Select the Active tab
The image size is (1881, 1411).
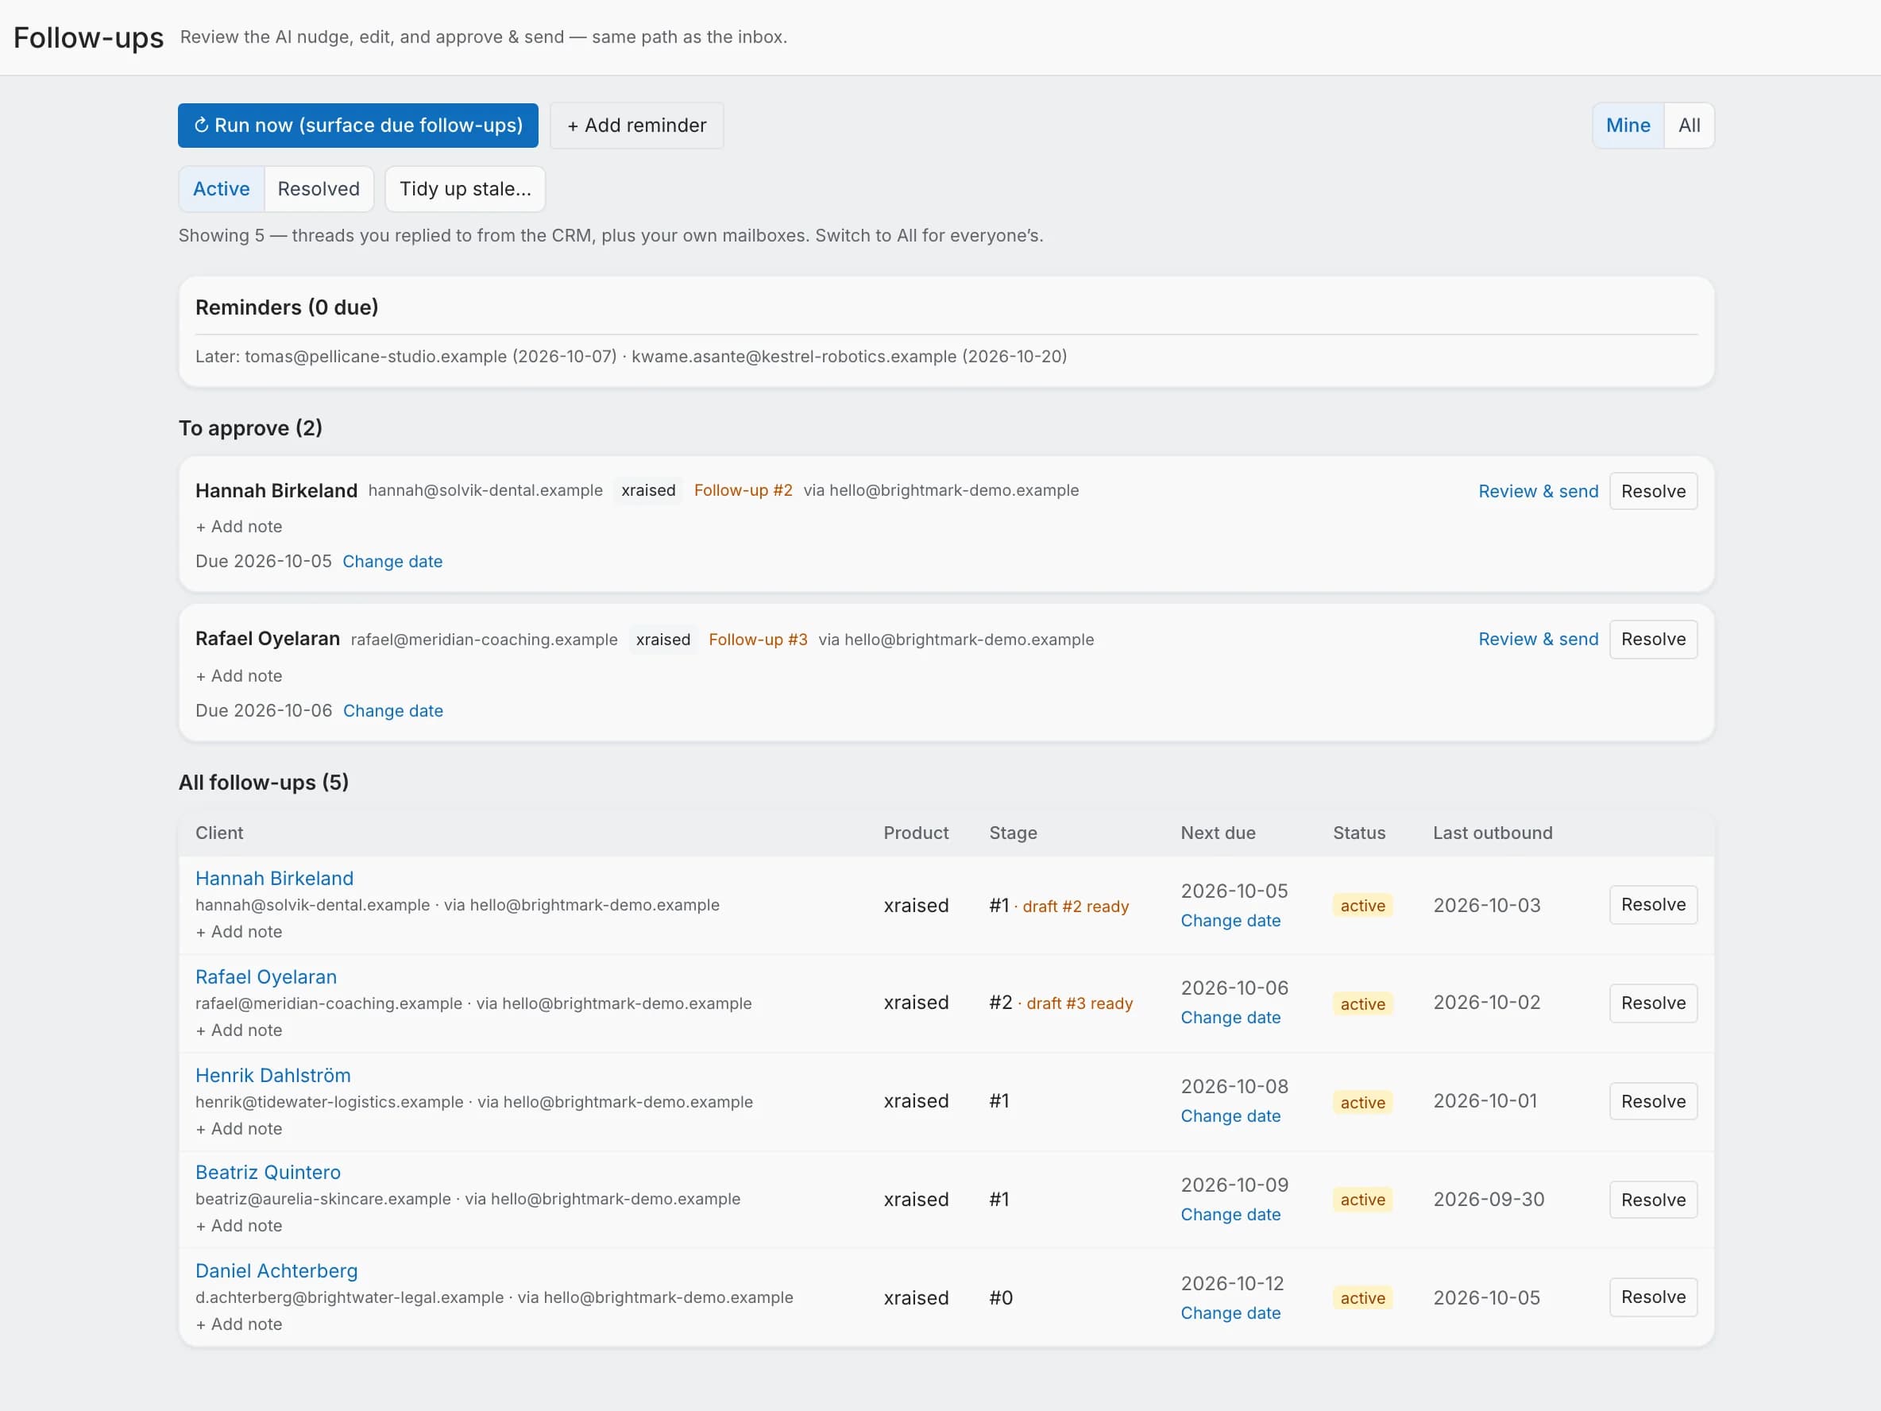[221, 189]
